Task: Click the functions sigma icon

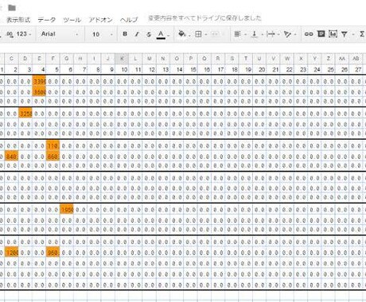Action: [x=362, y=34]
